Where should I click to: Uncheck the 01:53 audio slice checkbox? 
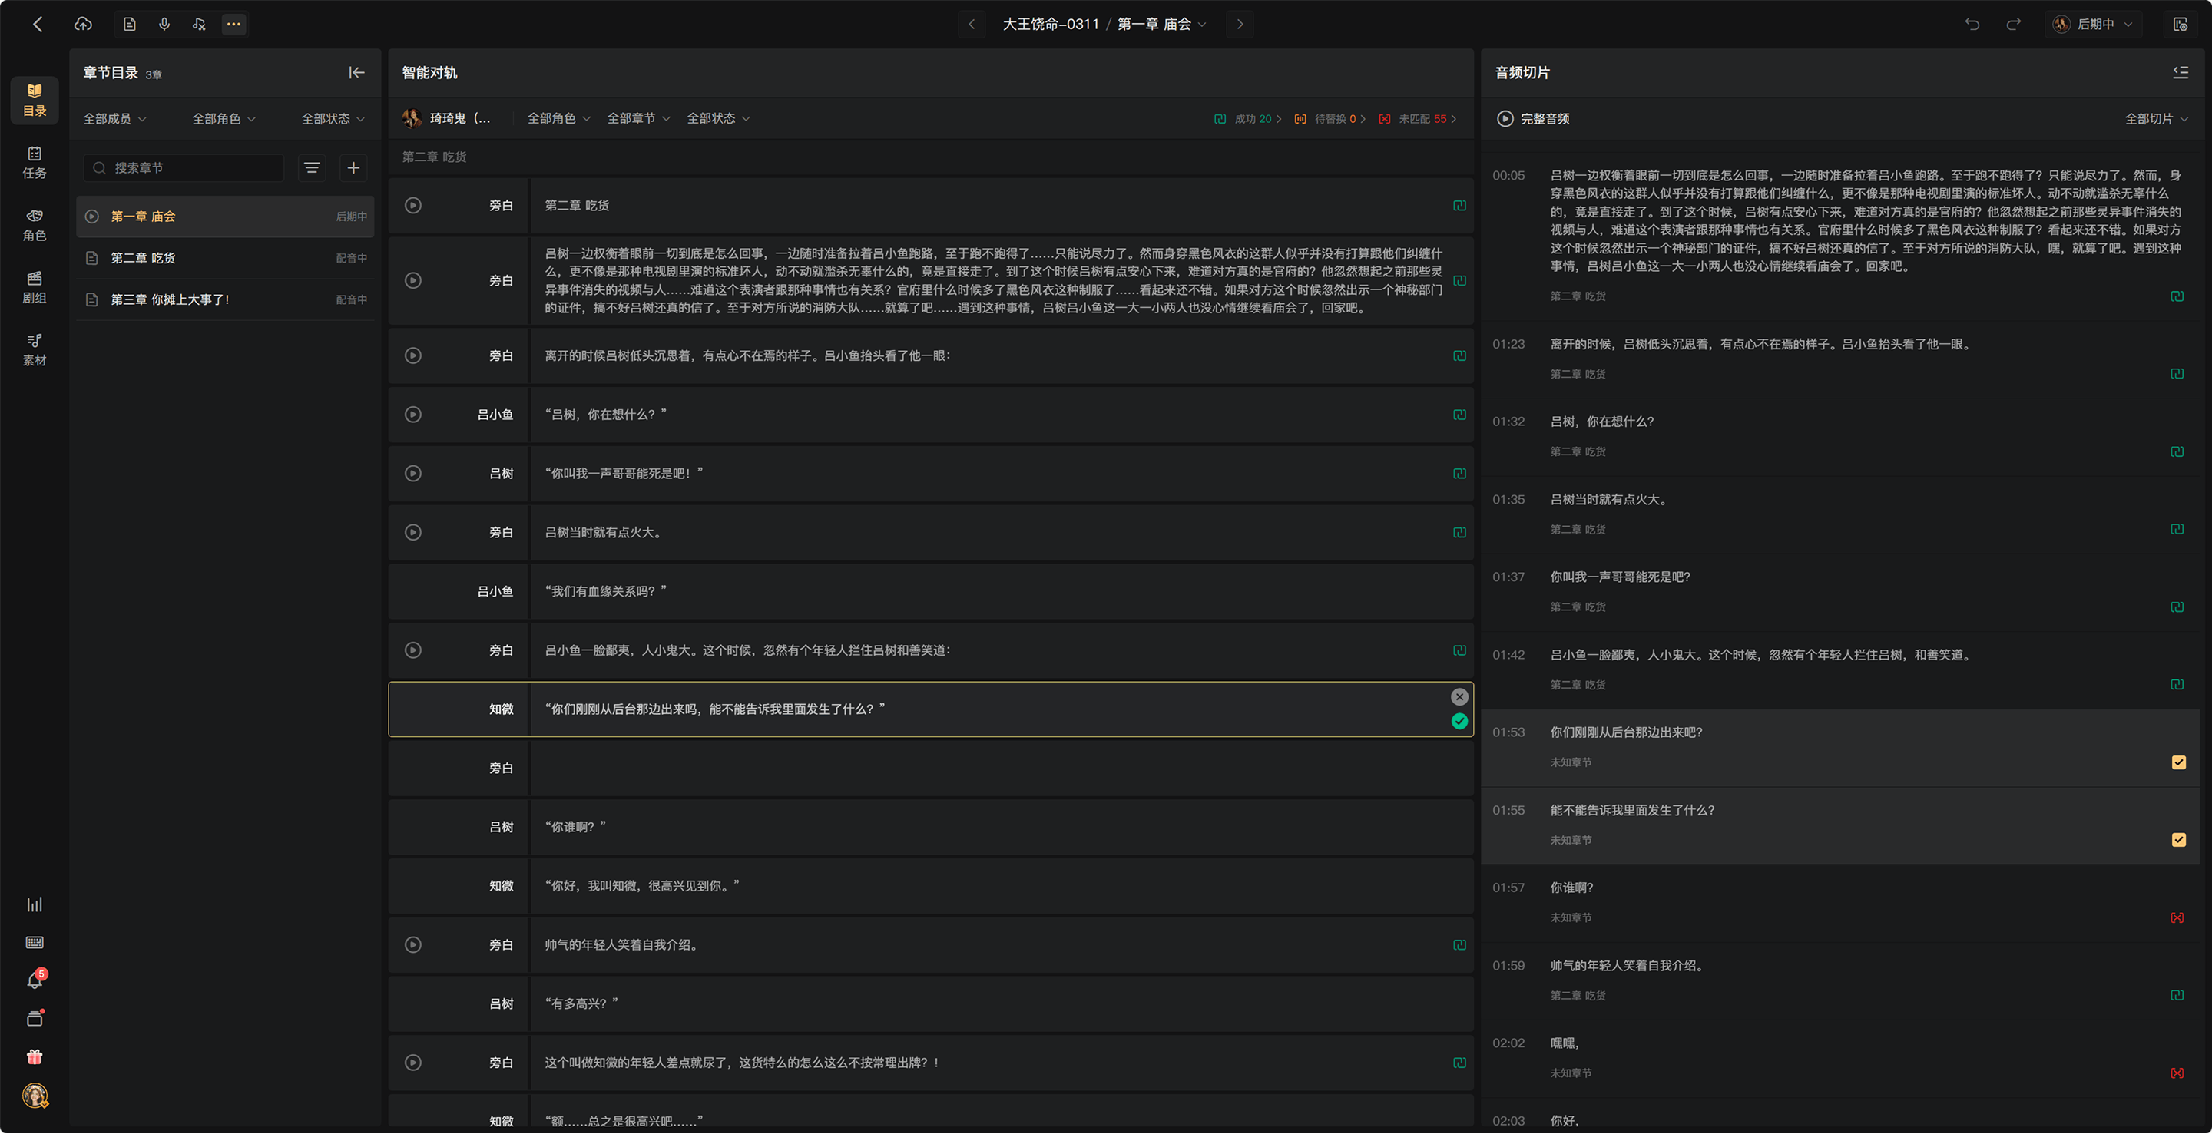click(x=2178, y=762)
